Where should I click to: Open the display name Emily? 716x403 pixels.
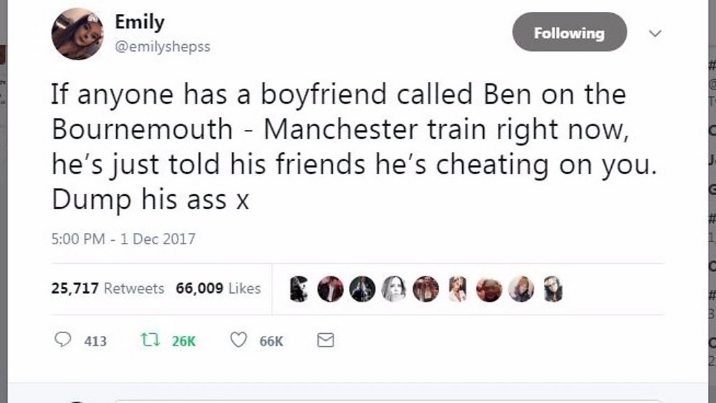[140, 22]
